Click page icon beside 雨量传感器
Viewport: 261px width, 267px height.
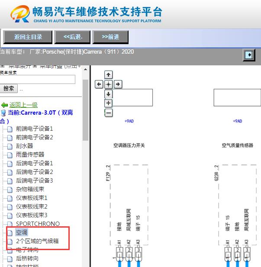(10, 155)
